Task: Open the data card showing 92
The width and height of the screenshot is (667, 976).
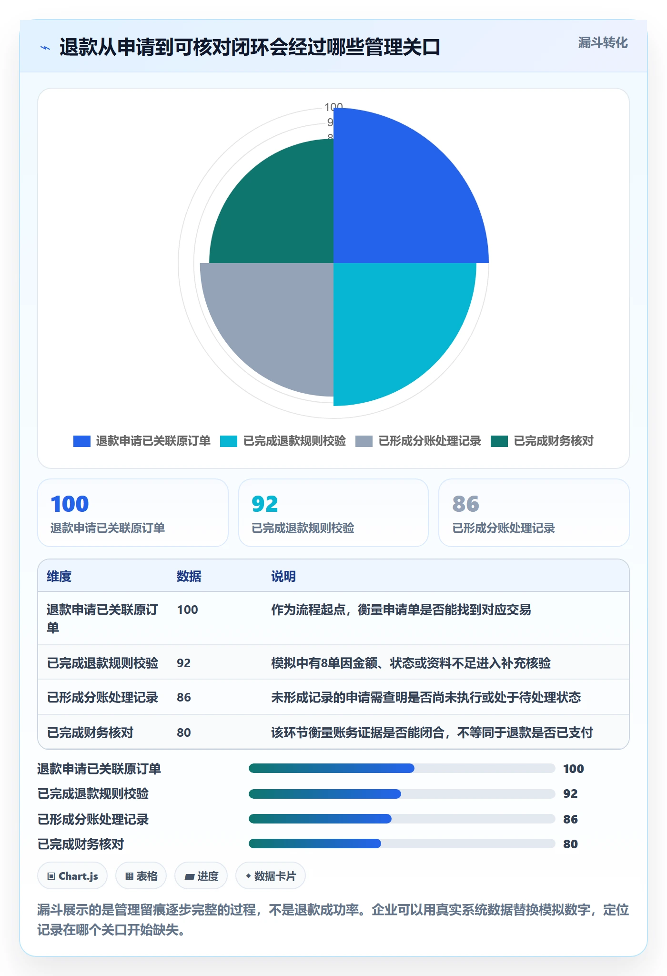Action: pyautogui.click(x=333, y=513)
